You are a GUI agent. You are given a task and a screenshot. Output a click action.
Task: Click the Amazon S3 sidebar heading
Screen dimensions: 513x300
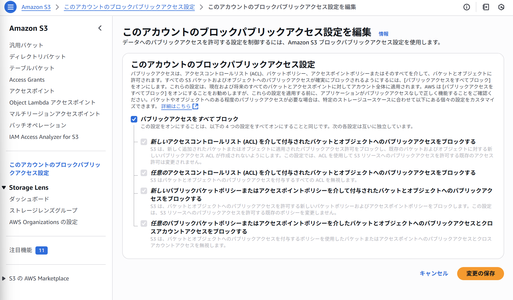pyautogui.click(x=29, y=28)
